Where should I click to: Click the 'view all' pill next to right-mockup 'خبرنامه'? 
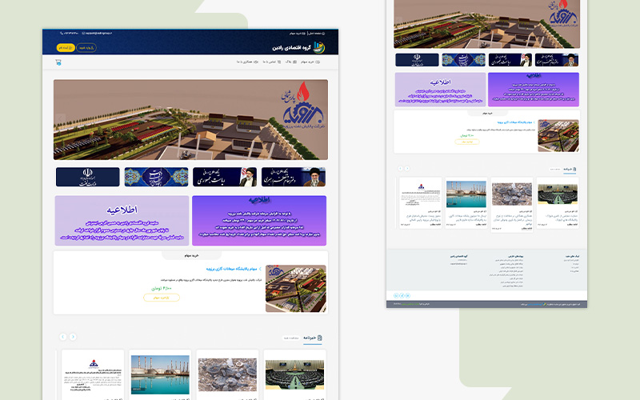tap(555, 169)
